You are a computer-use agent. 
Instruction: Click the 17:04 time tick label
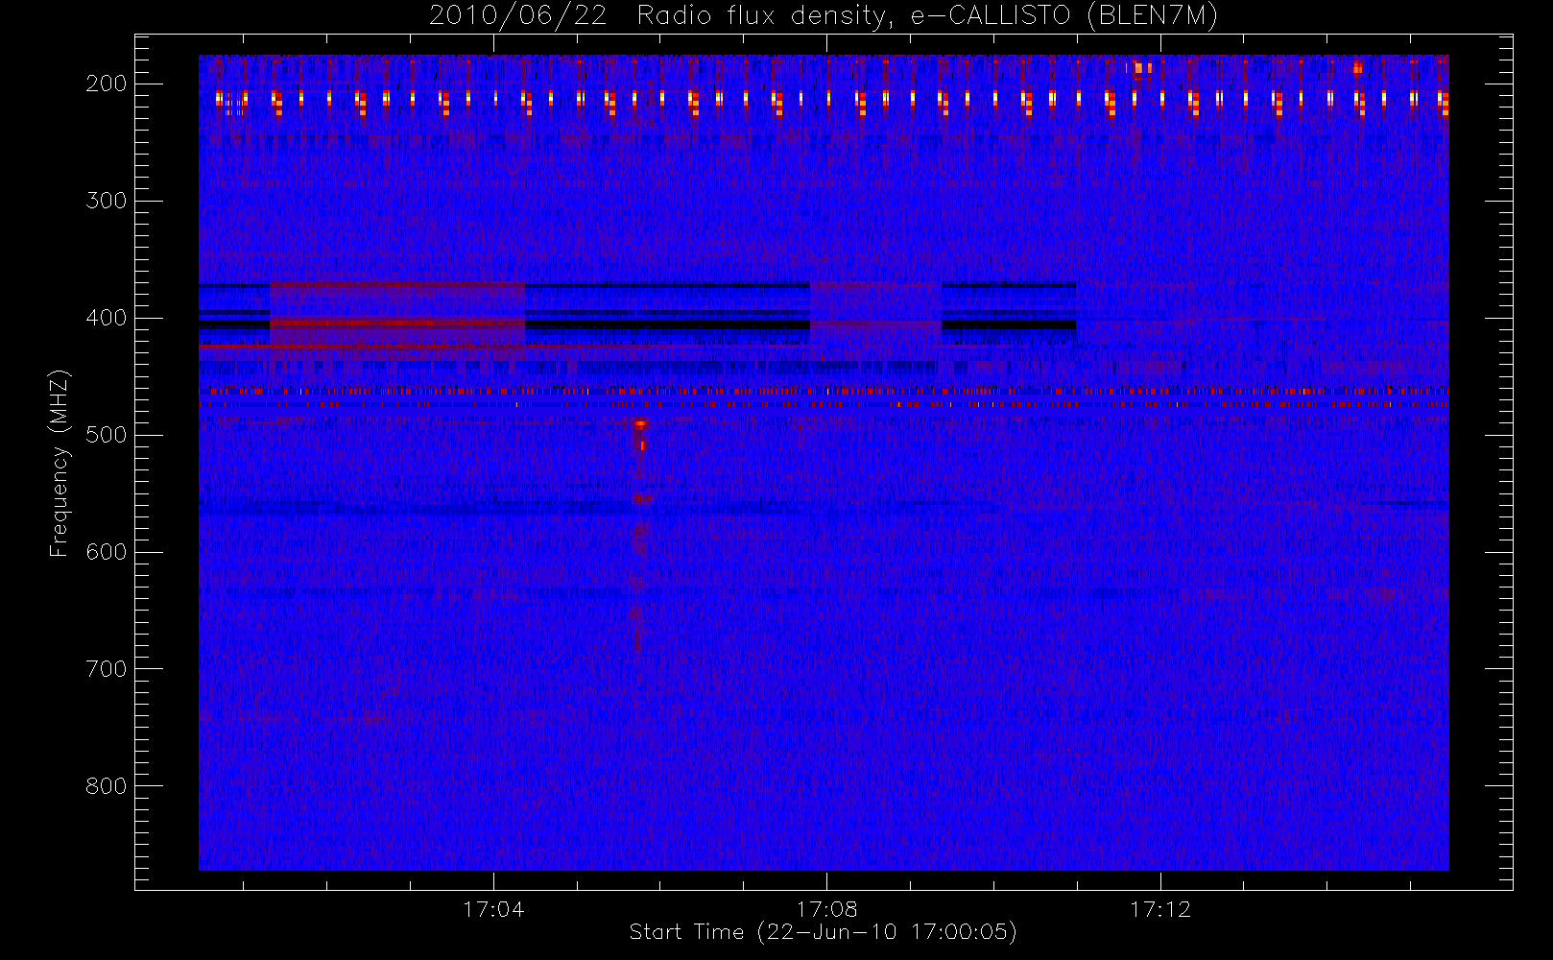pos(493,909)
